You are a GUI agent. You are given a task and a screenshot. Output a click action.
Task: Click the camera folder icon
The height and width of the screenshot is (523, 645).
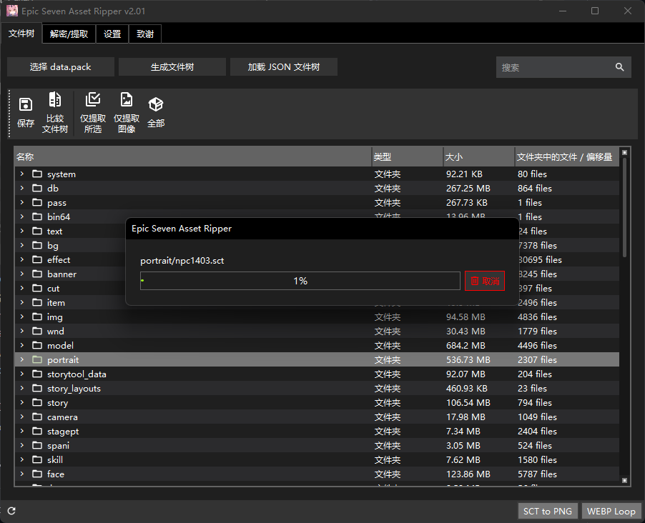(x=37, y=417)
